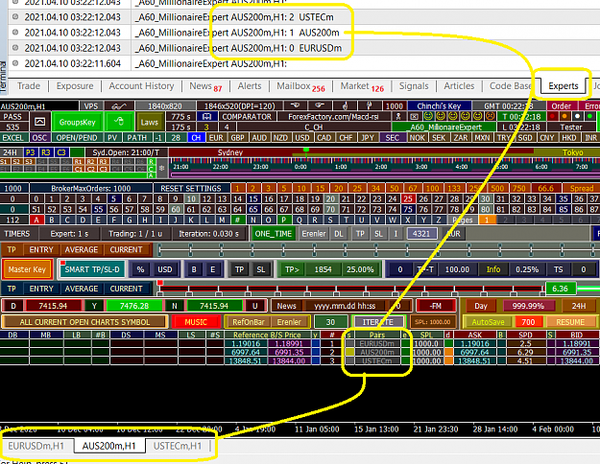Click the OPEN/PEND button

pyautogui.click(x=77, y=138)
